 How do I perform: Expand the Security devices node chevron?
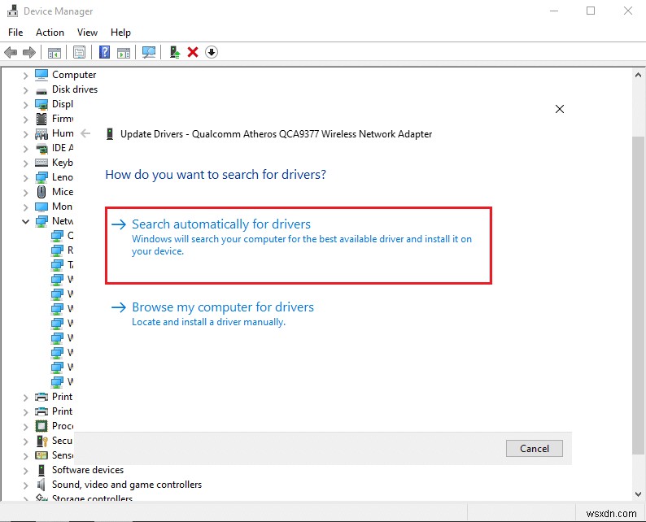pos(25,442)
